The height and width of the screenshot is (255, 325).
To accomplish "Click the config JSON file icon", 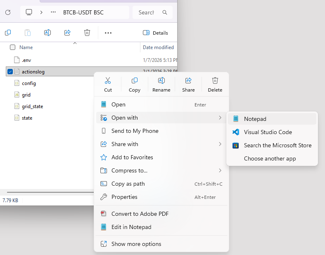I will [x=17, y=83].
